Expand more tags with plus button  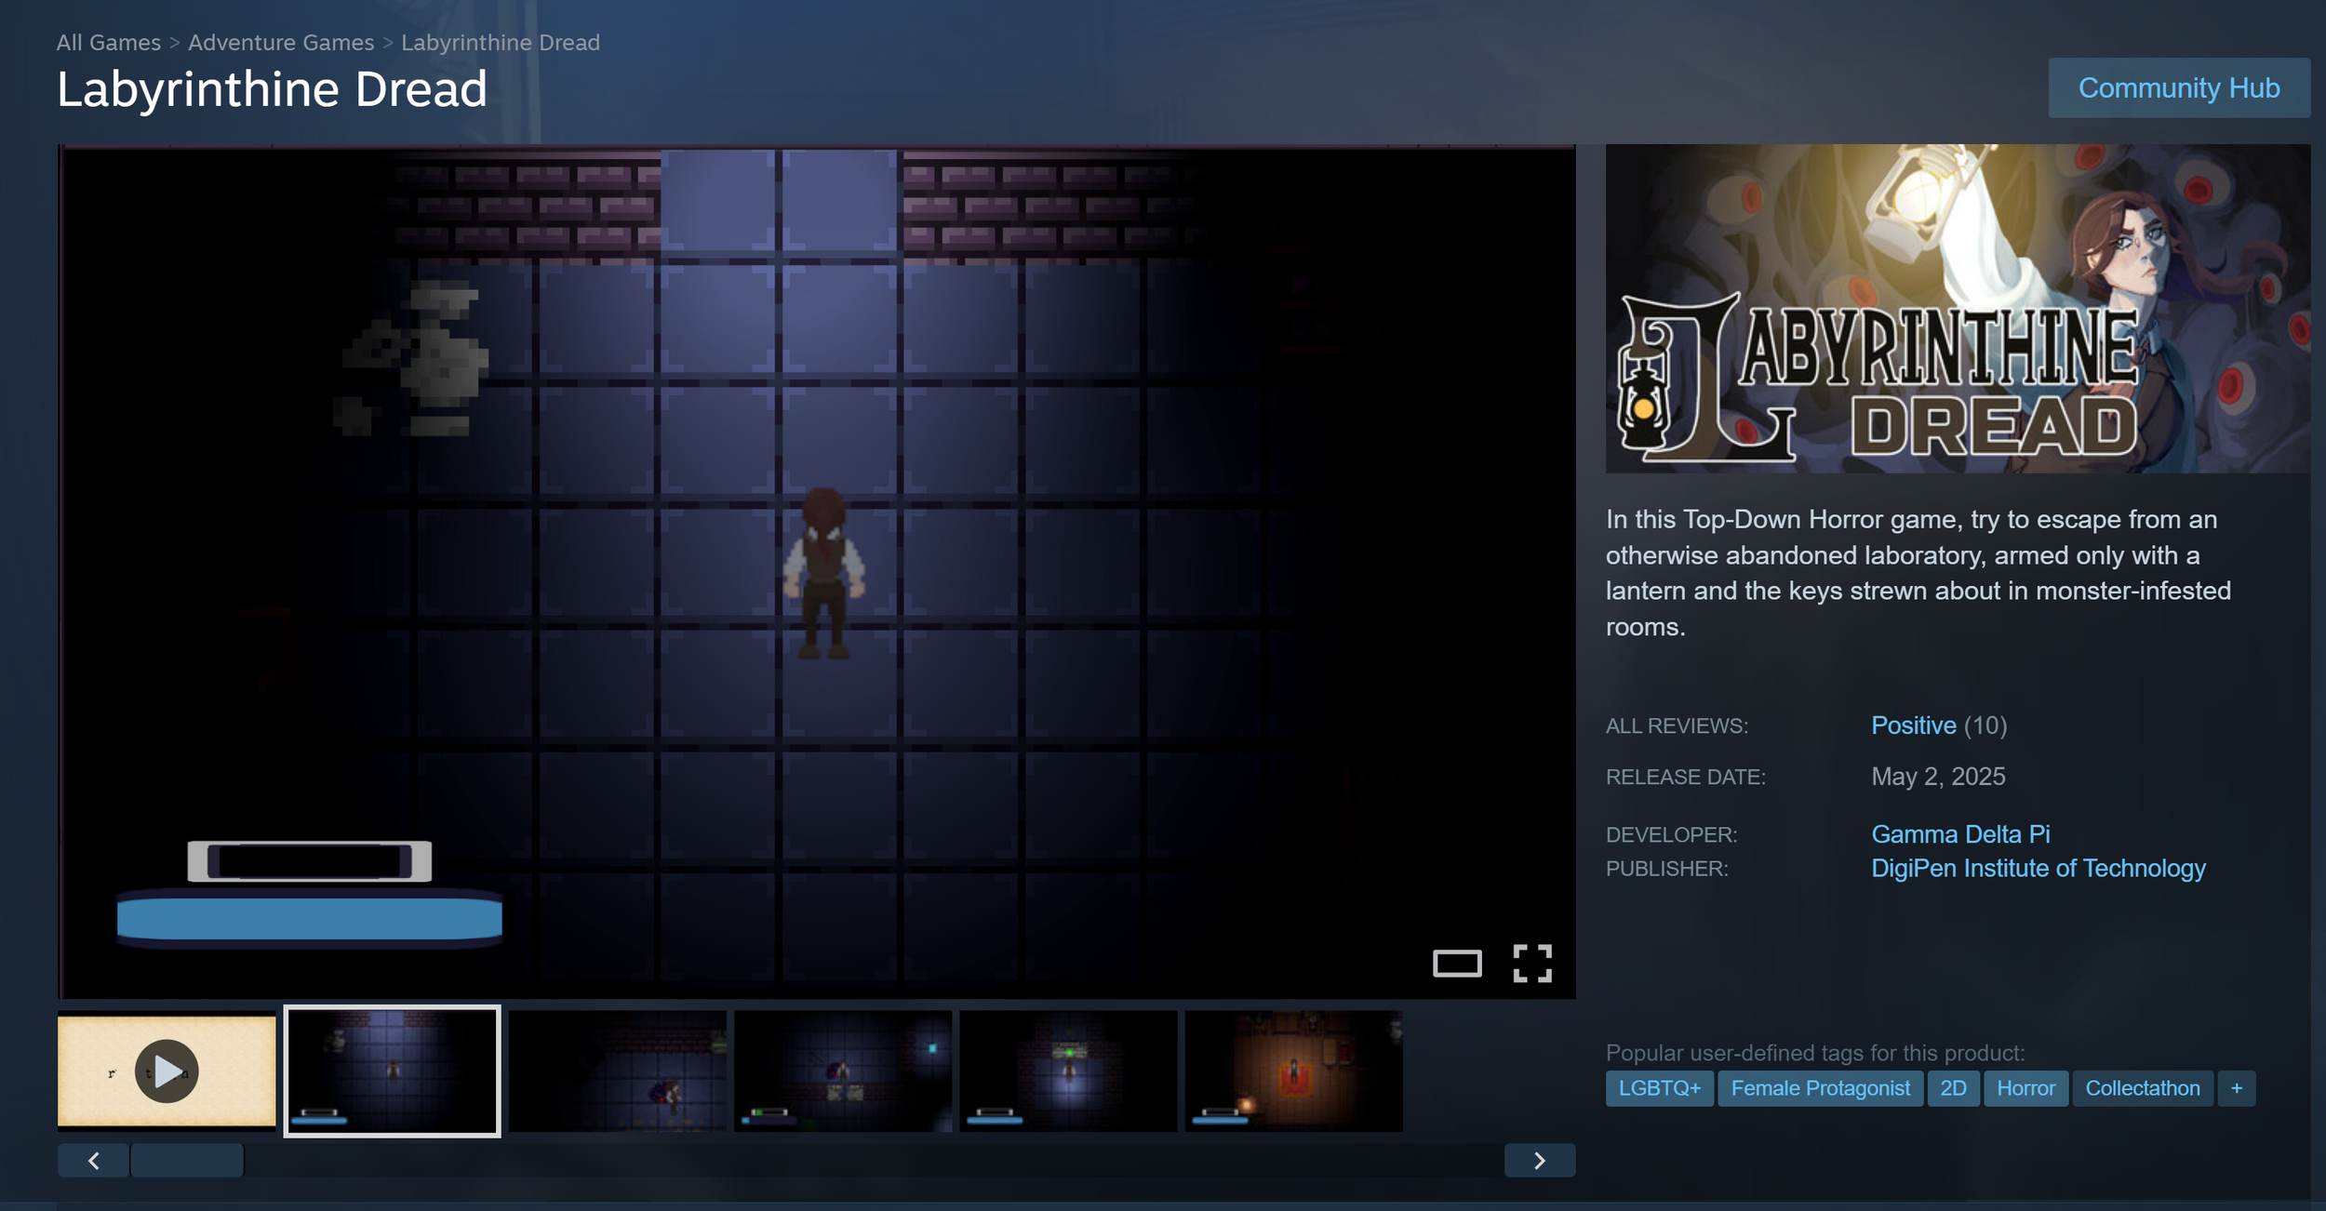coord(2236,1088)
